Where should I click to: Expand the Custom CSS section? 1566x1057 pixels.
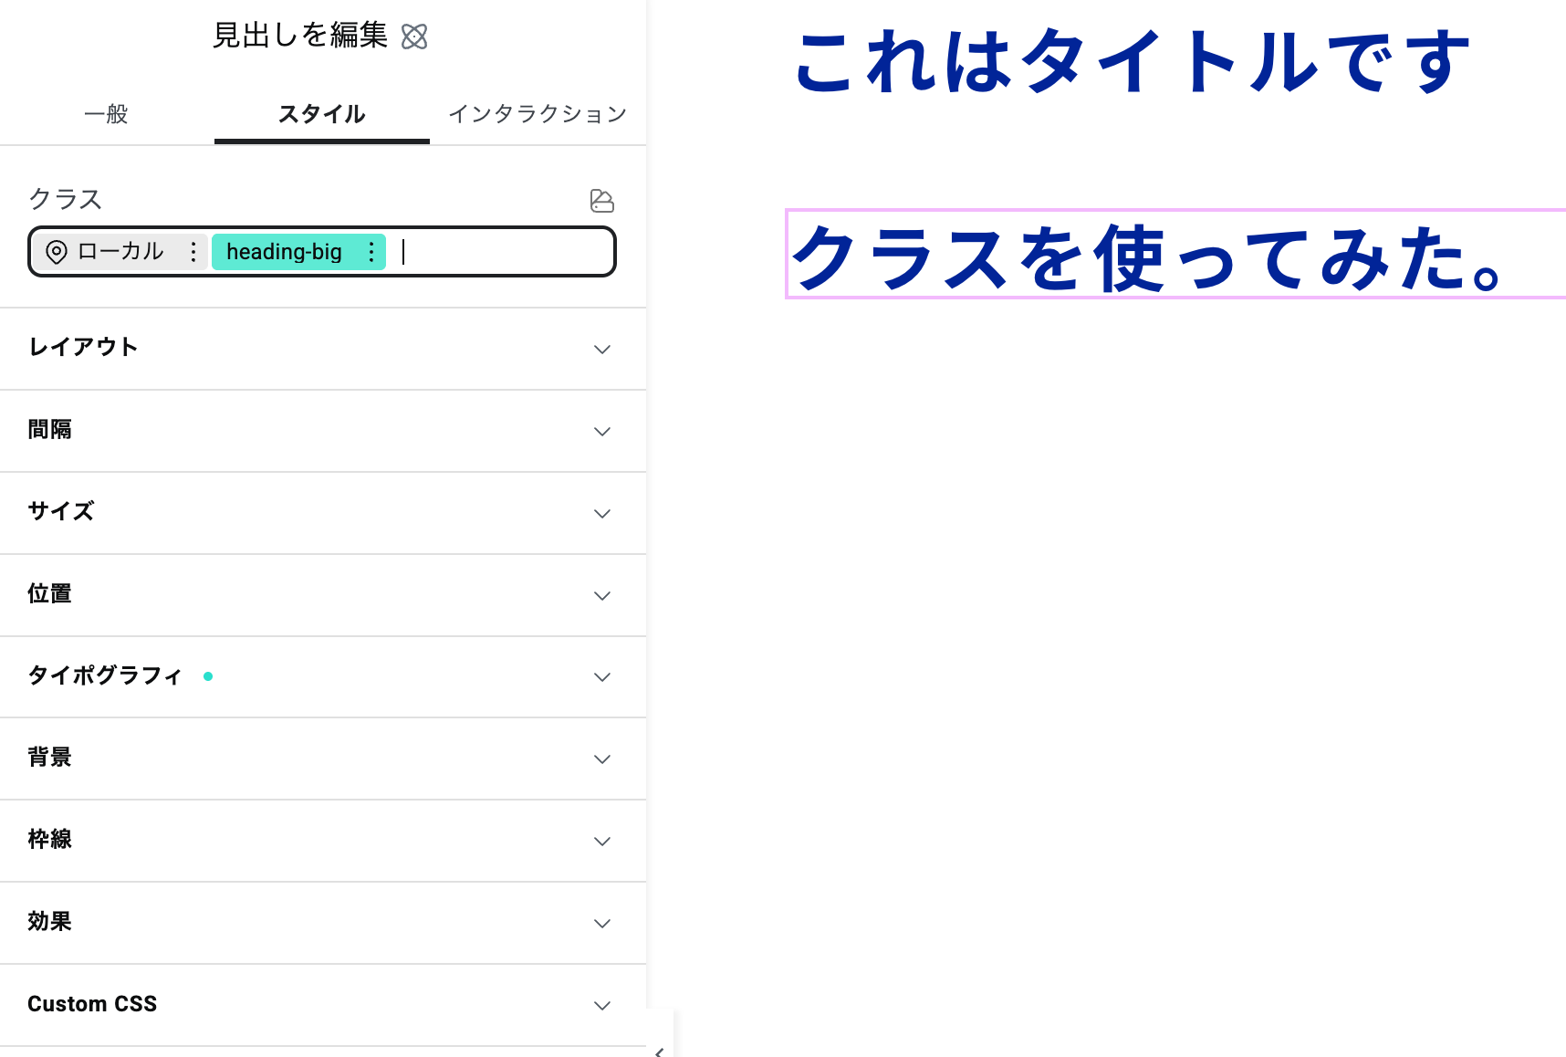(601, 1005)
